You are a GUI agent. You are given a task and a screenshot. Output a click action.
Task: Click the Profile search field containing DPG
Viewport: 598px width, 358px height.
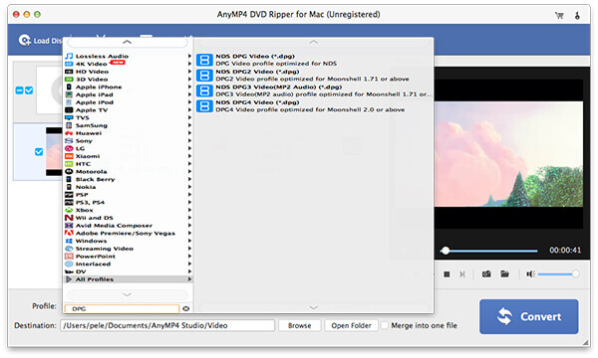tap(122, 308)
